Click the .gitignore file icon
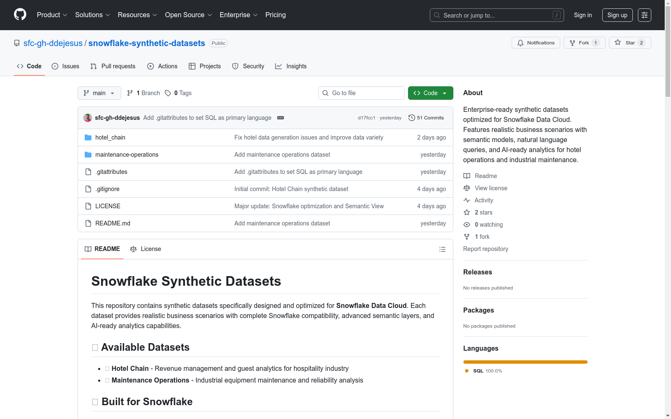The width and height of the screenshot is (671, 419). click(88, 189)
